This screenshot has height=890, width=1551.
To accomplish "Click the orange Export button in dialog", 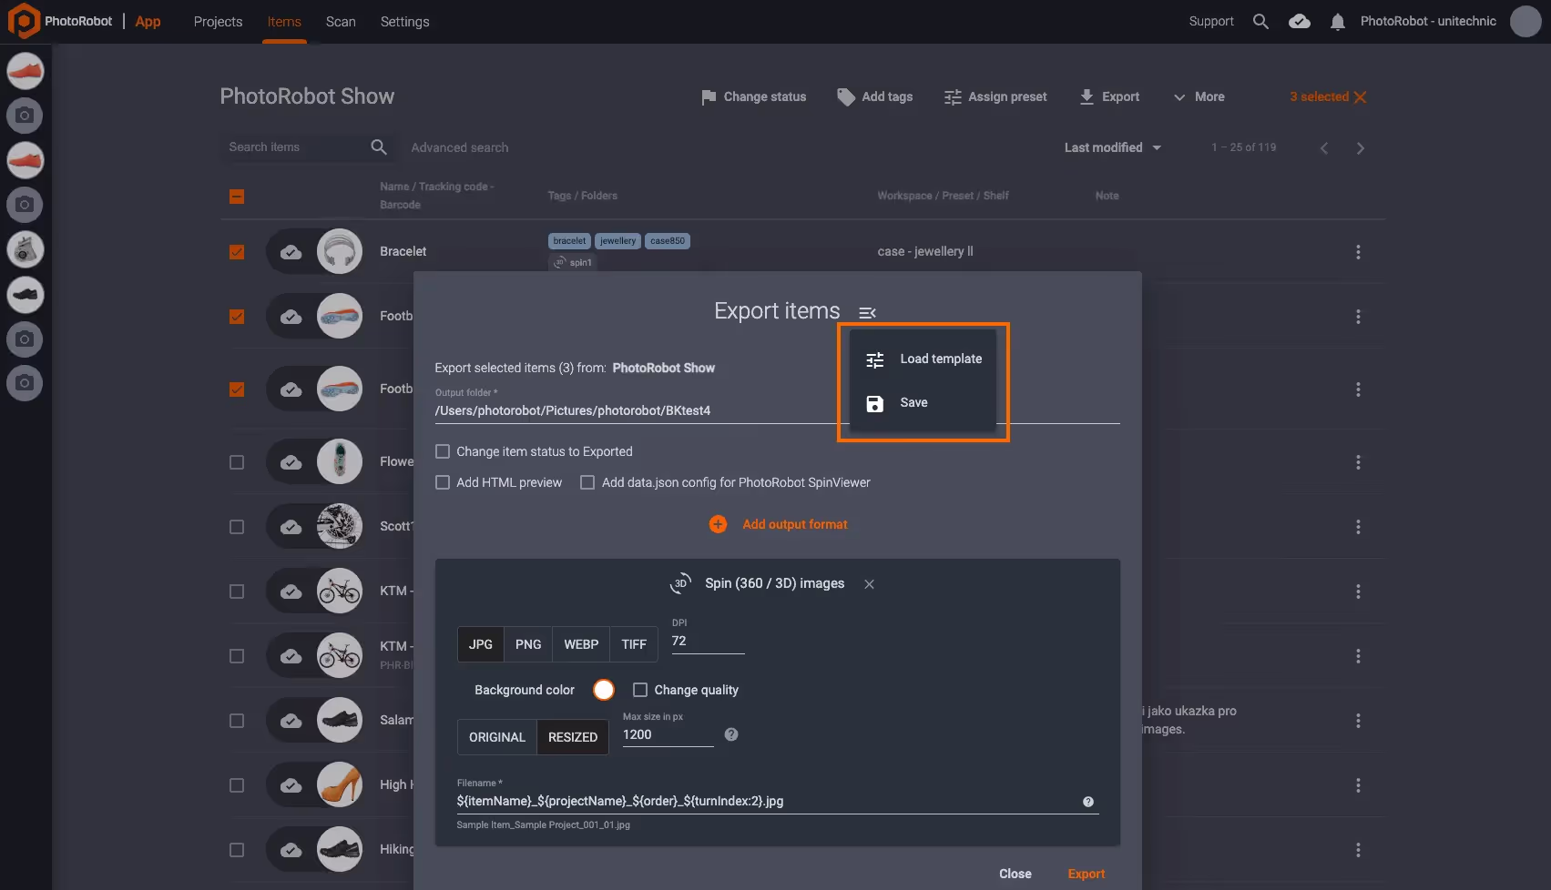I will pos(1087,874).
